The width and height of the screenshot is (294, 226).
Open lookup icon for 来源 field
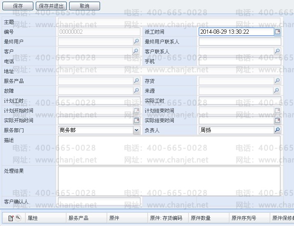point(277,91)
